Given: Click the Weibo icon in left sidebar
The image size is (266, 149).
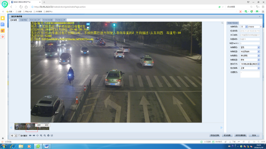Looking at the screenshot, I should tap(2, 31).
